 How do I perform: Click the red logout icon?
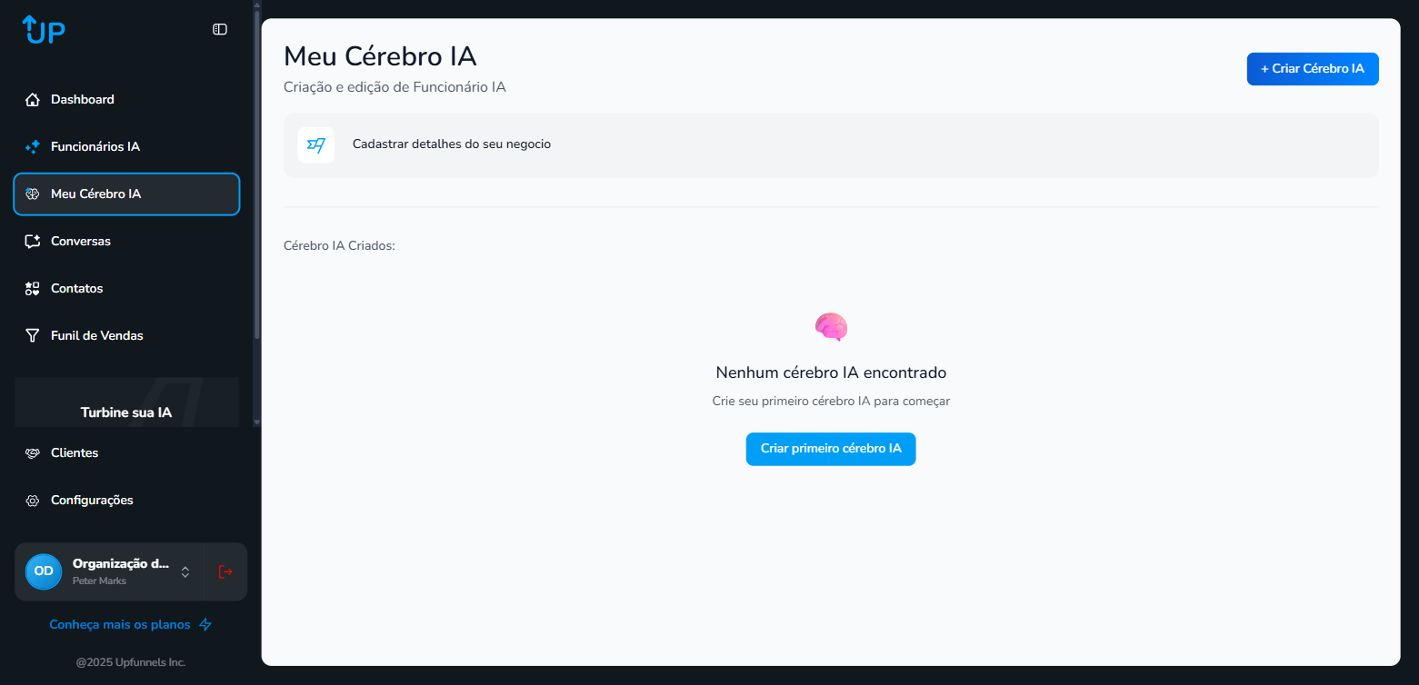[225, 571]
